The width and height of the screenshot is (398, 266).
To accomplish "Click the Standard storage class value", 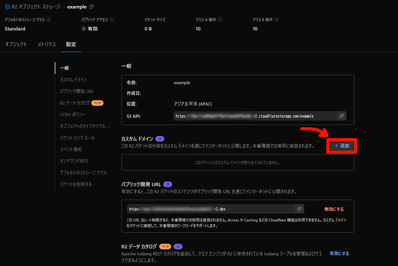I will click(x=15, y=29).
